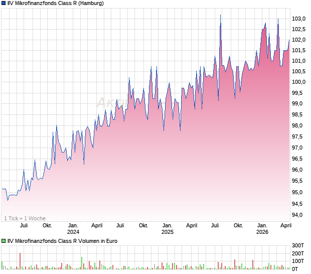Click the 300T volume axis label
311x274 pixels.
298,245
